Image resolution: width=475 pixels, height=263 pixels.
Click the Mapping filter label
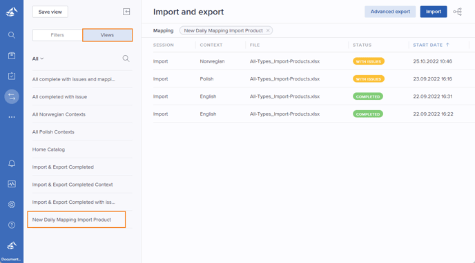click(x=163, y=30)
